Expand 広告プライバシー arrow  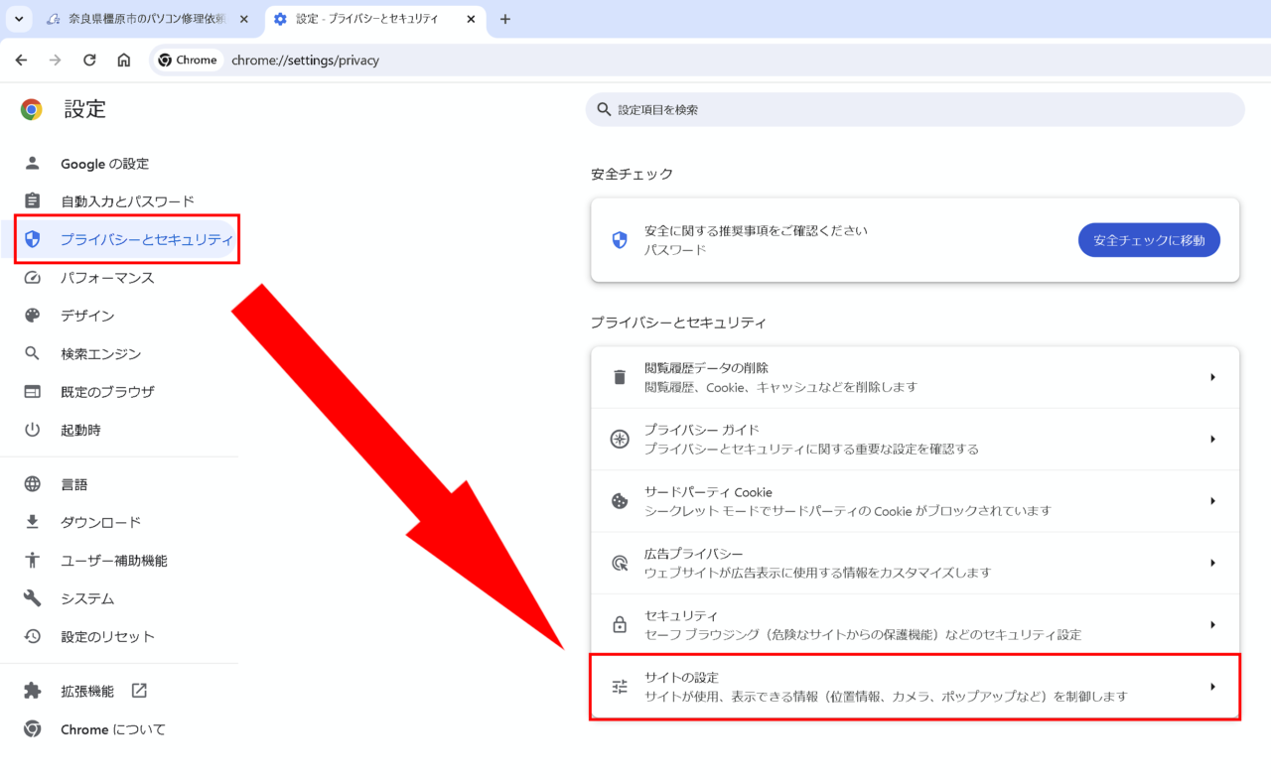1212,563
